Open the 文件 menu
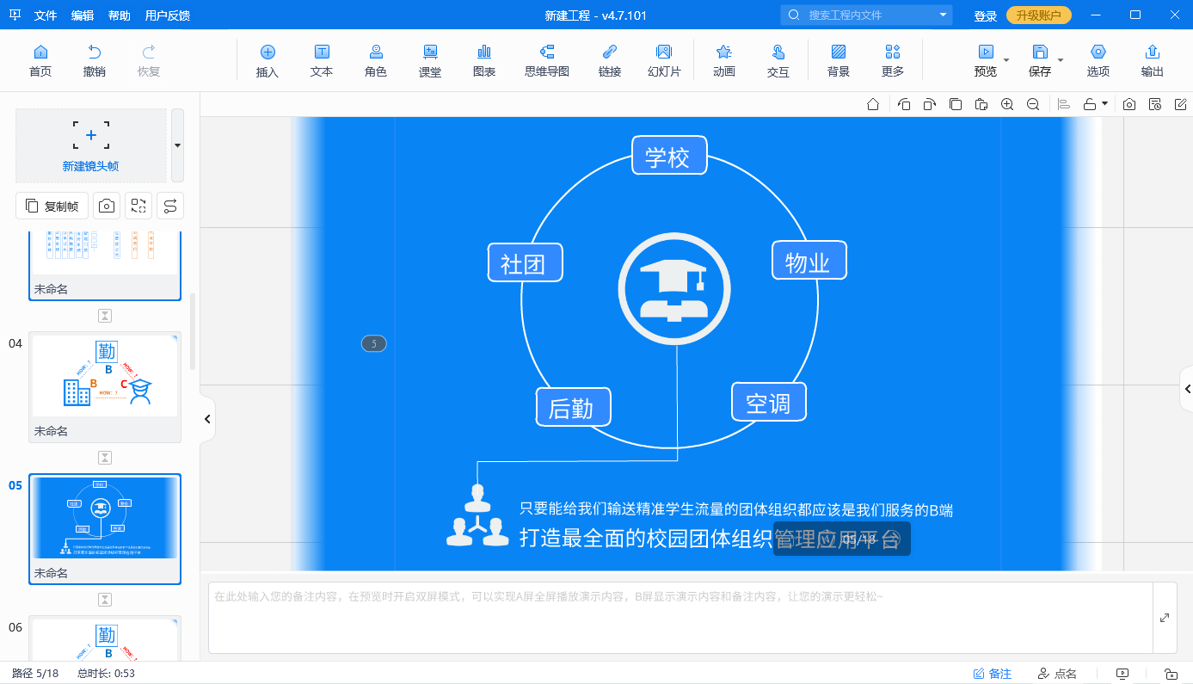The image size is (1193, 684). click(46, 15)
